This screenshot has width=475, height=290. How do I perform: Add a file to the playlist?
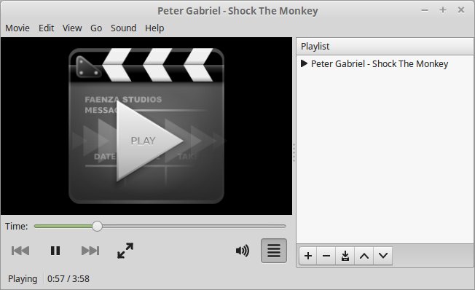(x=308, y=256)
